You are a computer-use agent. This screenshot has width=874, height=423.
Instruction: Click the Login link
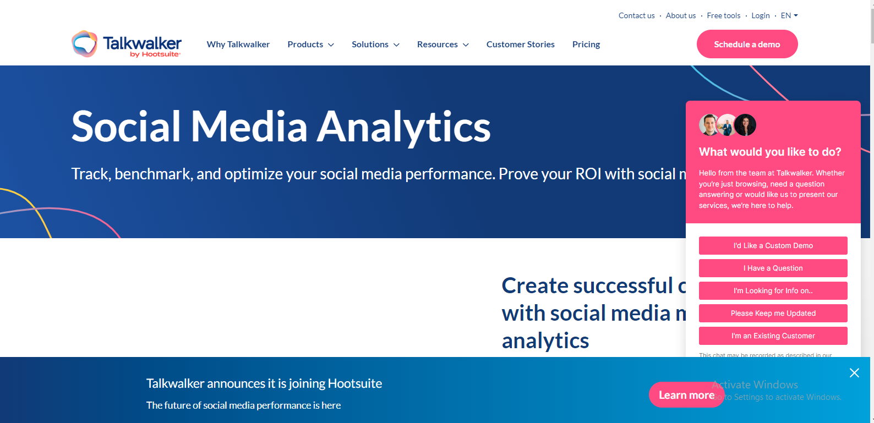tap(760, 15)
